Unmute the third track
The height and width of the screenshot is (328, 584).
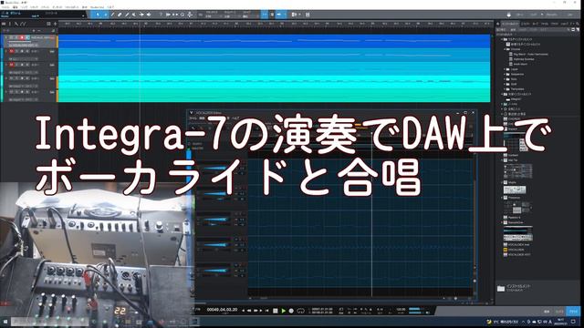click(x=11, y=65)
